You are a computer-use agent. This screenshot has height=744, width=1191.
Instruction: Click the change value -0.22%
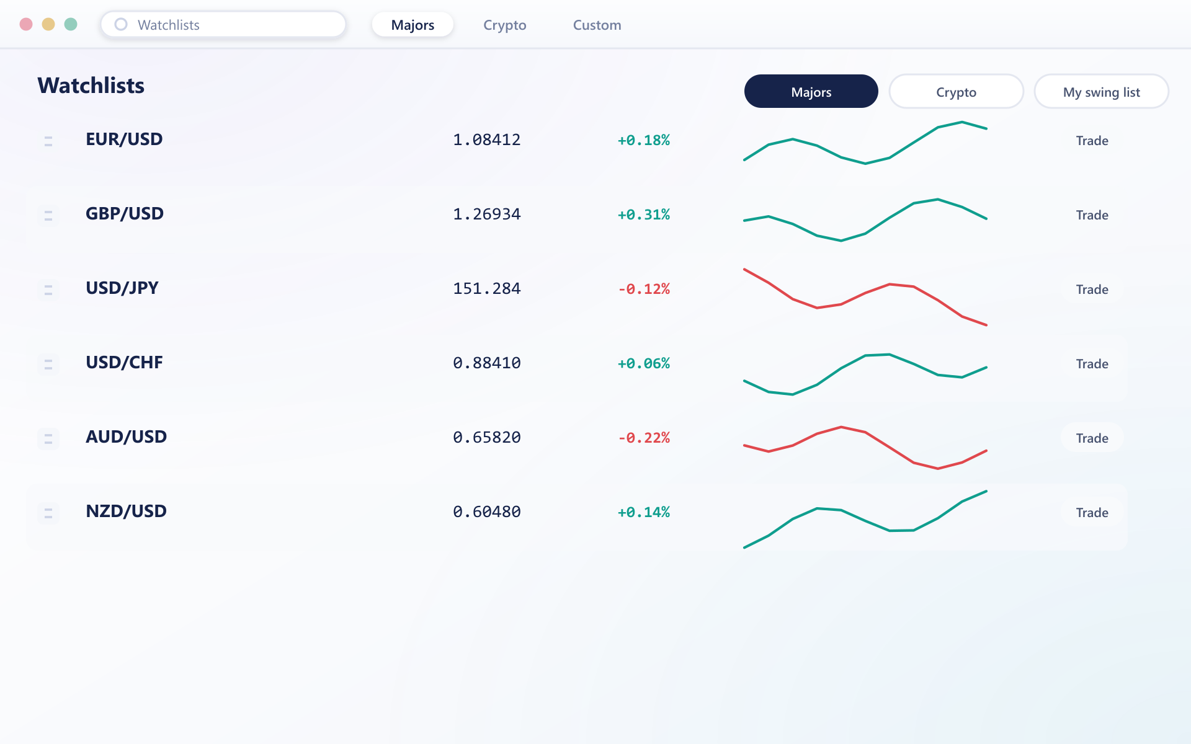coord(644,438)
